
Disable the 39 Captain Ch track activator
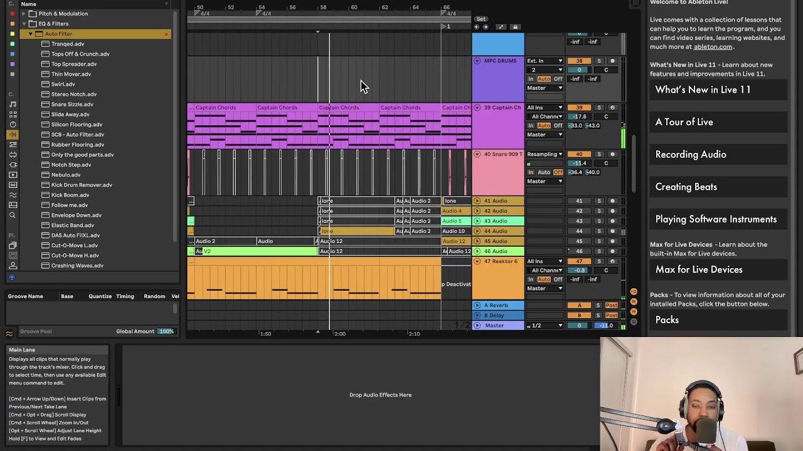(579, 108)
